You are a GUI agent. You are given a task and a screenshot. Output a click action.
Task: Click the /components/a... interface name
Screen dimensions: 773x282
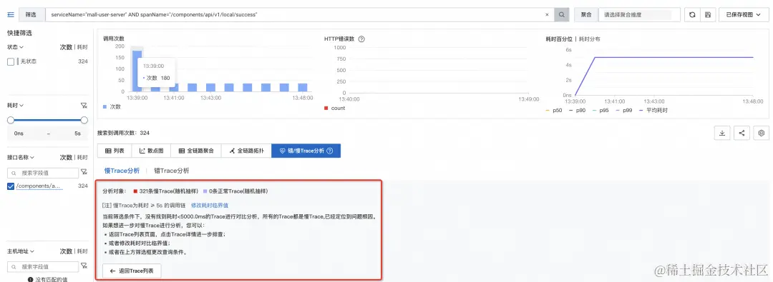coord(39,186)
